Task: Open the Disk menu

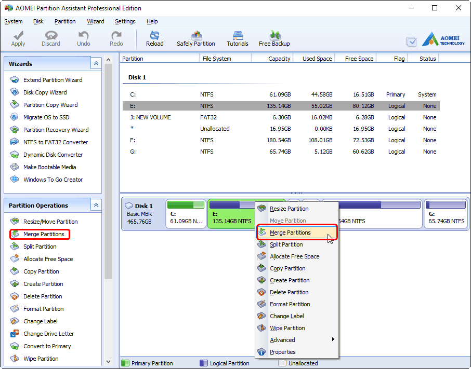Action: tap(38, 22)
